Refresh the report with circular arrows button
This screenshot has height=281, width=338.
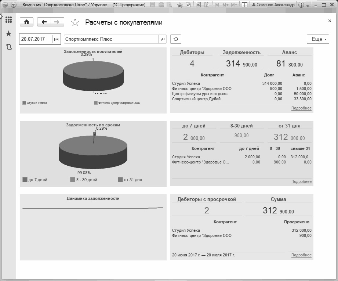point(176,39)
